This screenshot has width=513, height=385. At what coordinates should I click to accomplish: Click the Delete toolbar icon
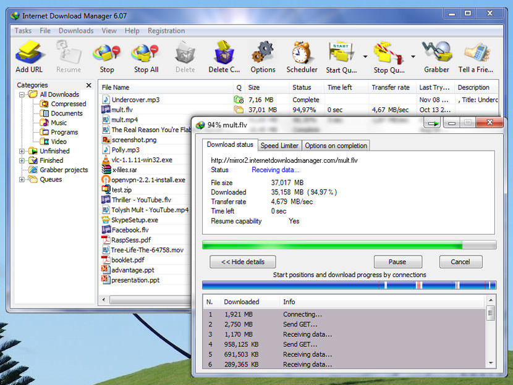pos(185,52)
